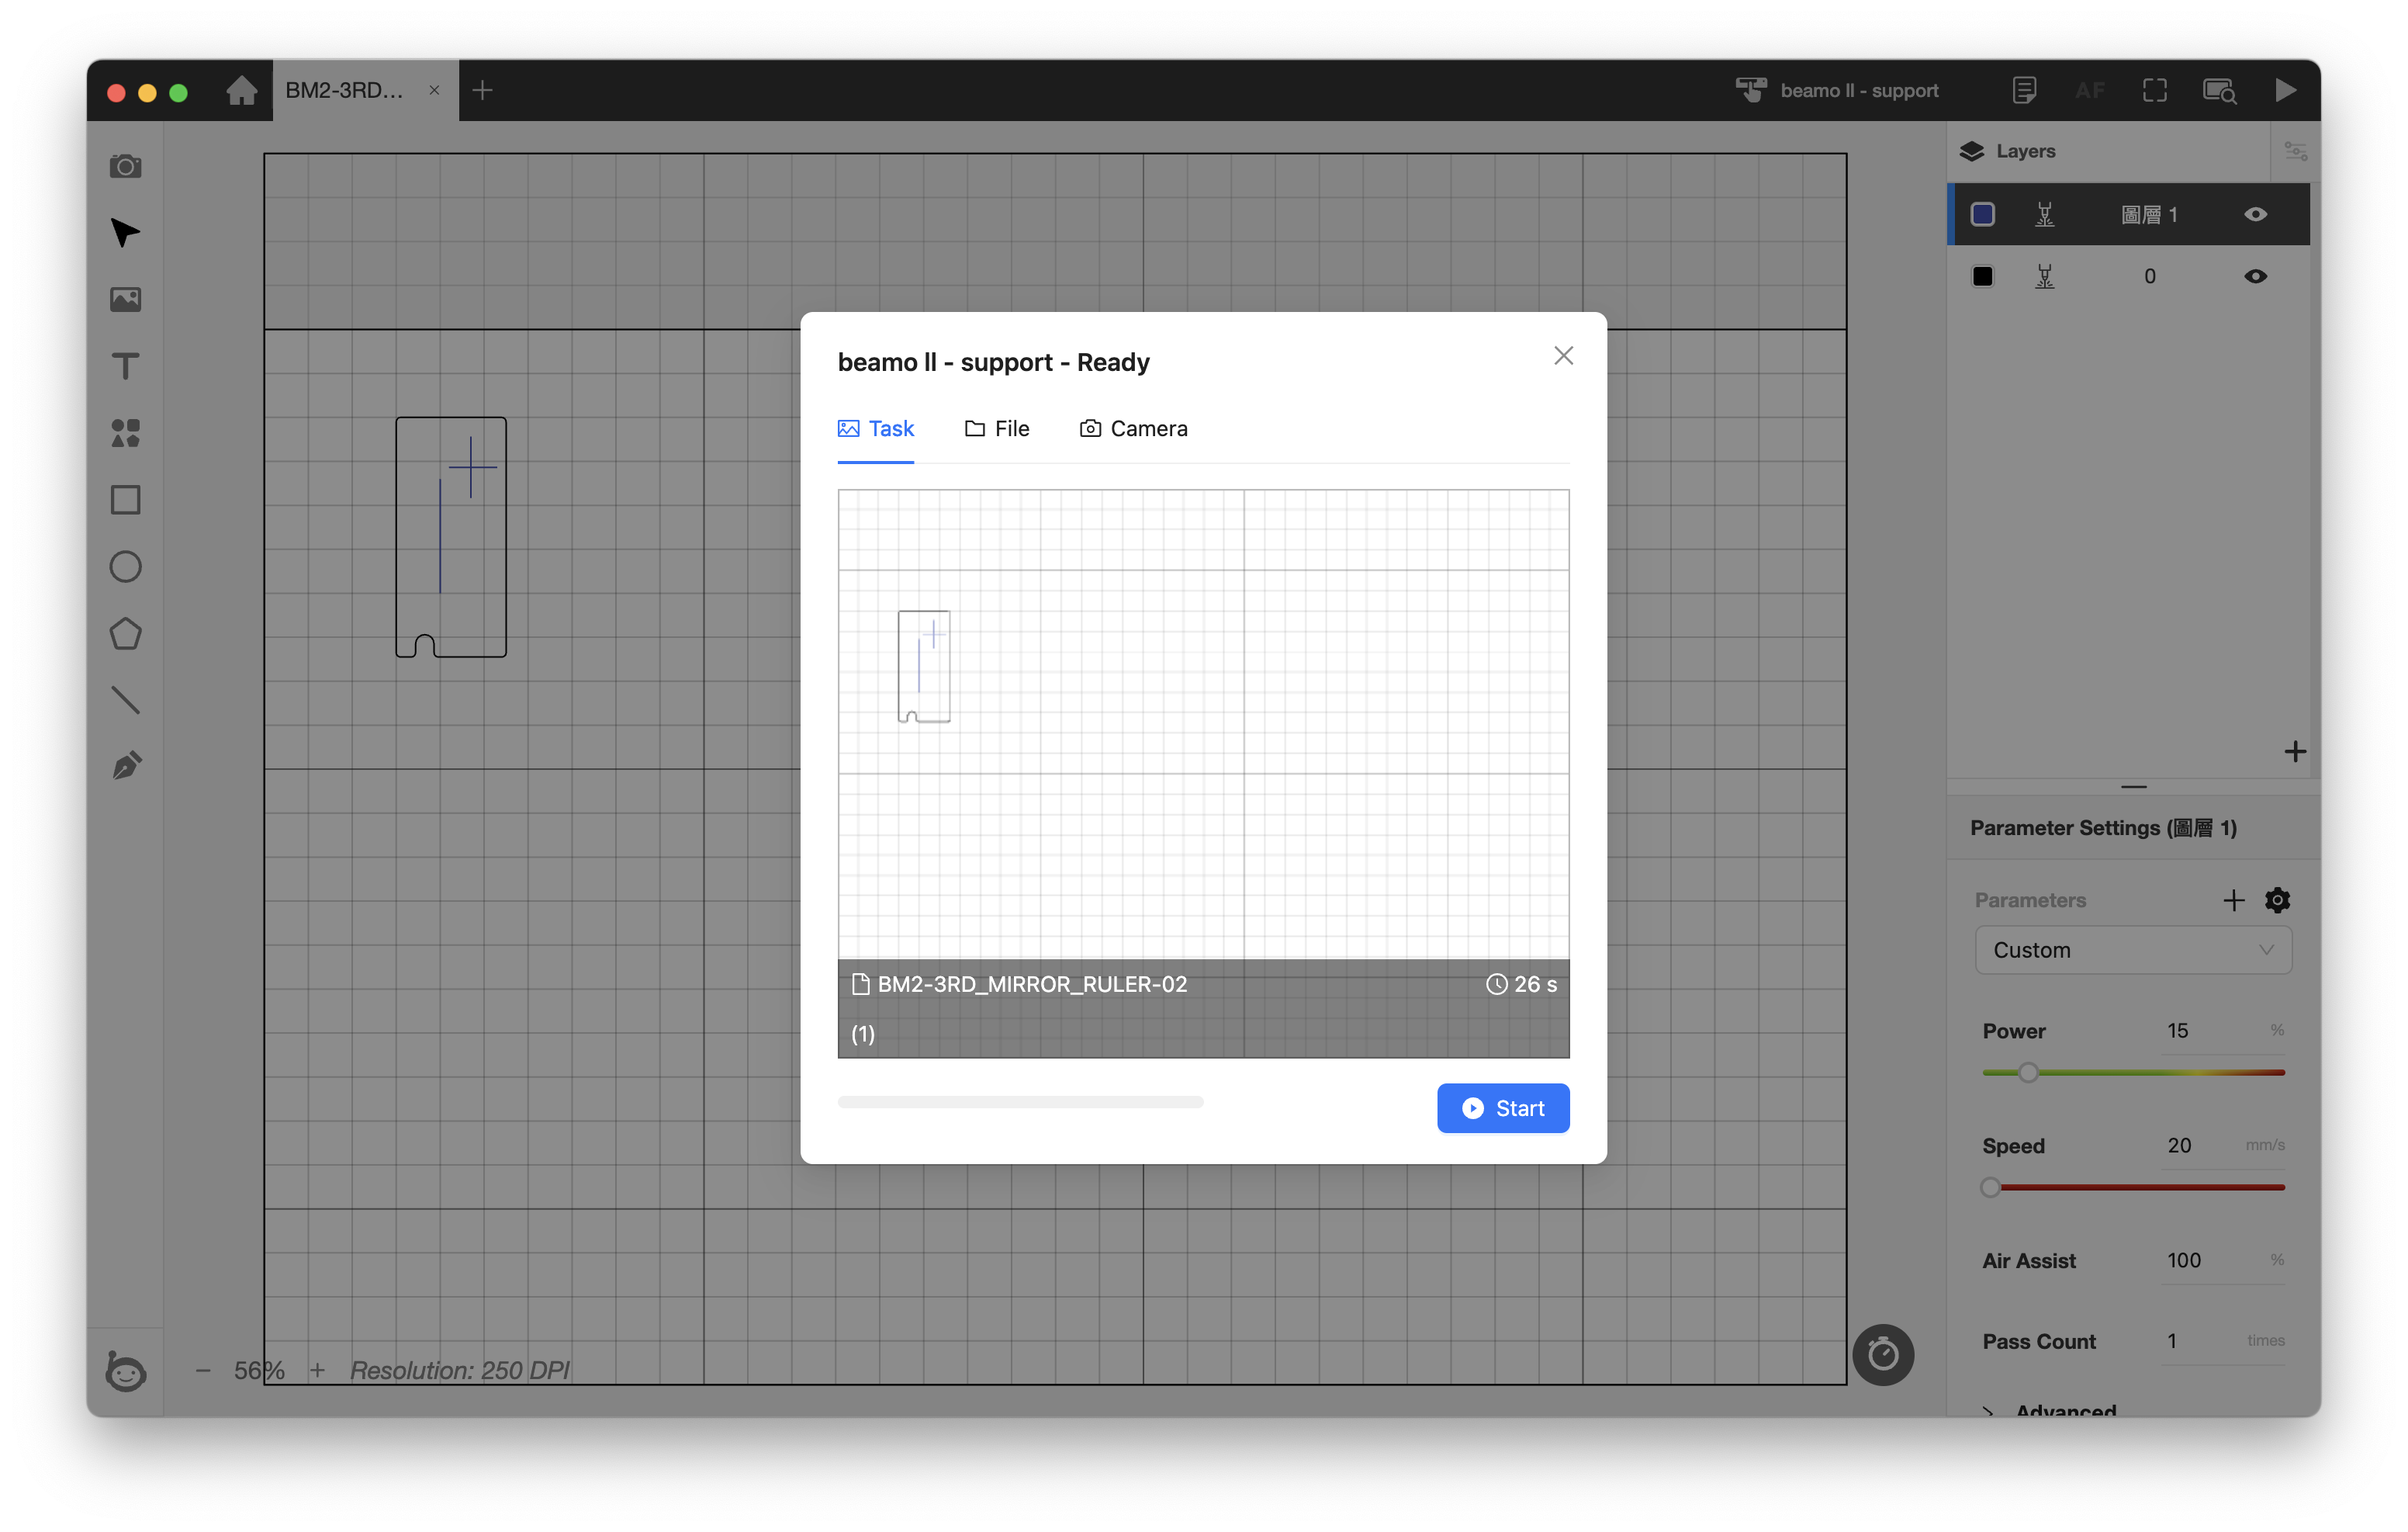This screenshot has width=2408, height=1532.
Task: Toggle visibility of layer 0
Action: pos(2255,276)
